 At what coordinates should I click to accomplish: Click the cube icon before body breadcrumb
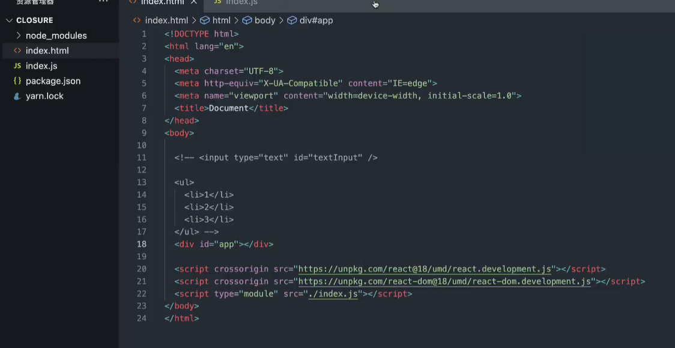click(x=247, y=20)
